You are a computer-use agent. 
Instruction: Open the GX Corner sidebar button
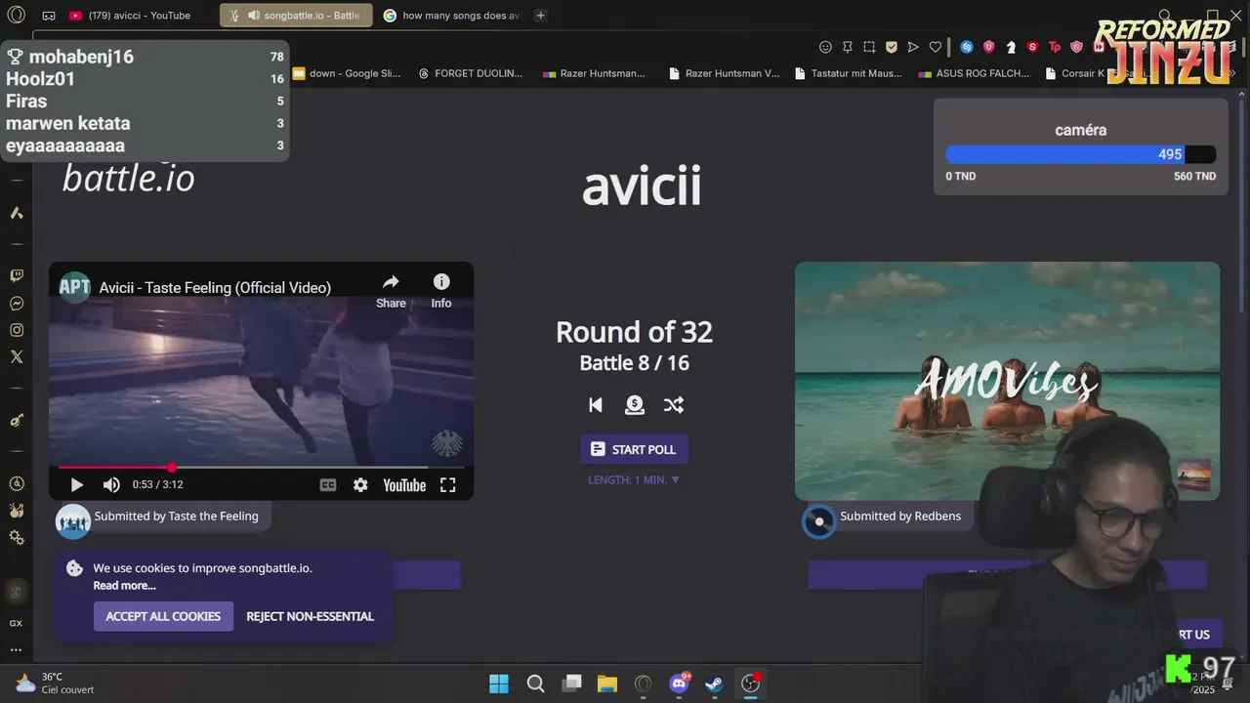(16, 623)
